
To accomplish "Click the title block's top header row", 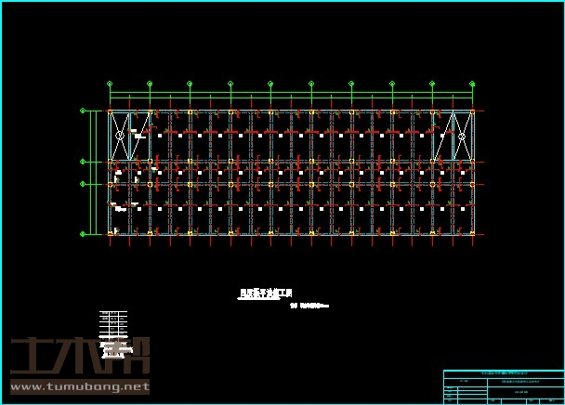I will click(503, 373).
